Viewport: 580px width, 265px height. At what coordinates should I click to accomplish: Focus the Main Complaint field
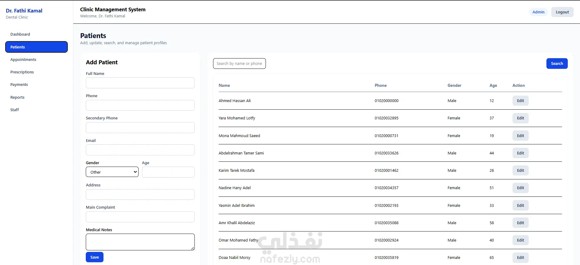(140, 217)
